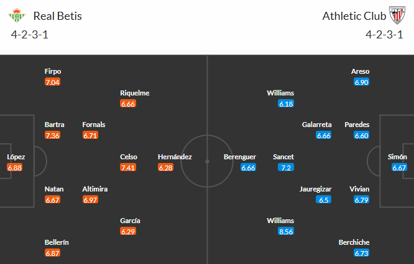Click Bellerín's 6.87 rating badge
414x264 pixels.
(x=53, y=253)
